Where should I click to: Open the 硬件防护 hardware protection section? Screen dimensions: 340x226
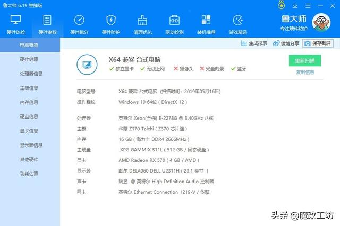pos(111,24)
